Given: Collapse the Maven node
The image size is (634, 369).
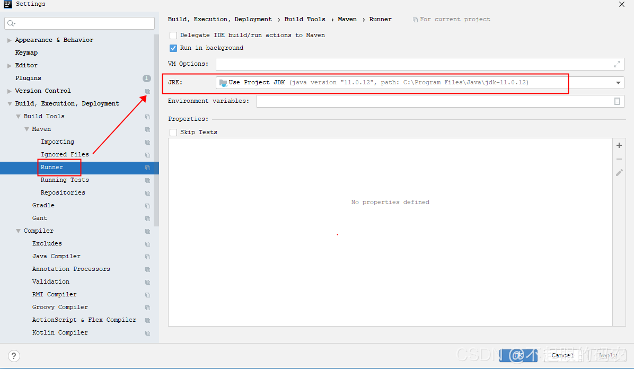Looking at the screenshot, I should click(27, 129).
